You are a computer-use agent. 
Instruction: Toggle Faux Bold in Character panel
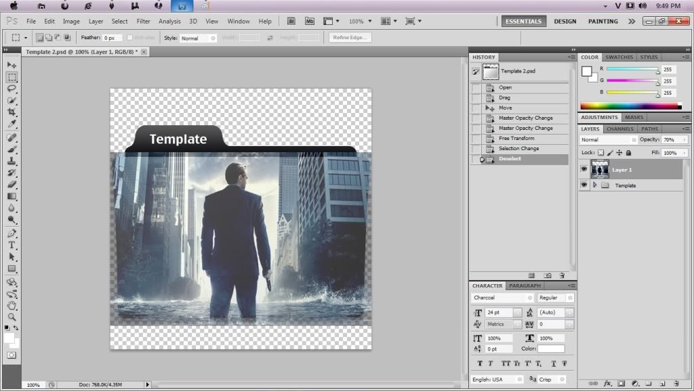(x=480, y=364)
